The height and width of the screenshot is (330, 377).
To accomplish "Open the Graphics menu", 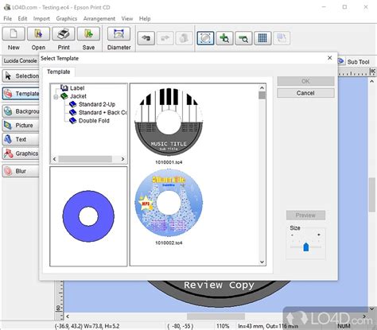I will click(67, 18).
